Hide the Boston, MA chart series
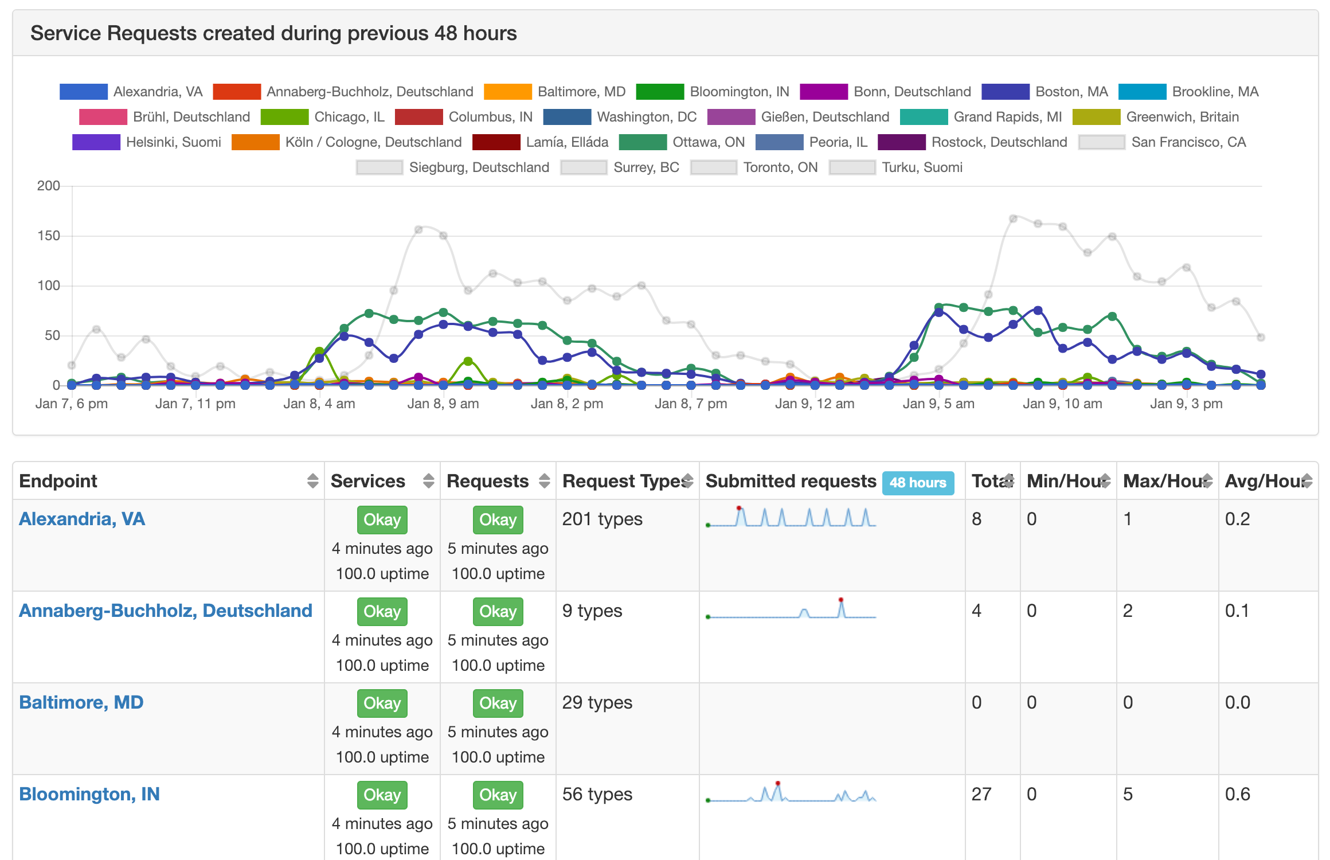The image size is (1330, 860). (1071, 92)
